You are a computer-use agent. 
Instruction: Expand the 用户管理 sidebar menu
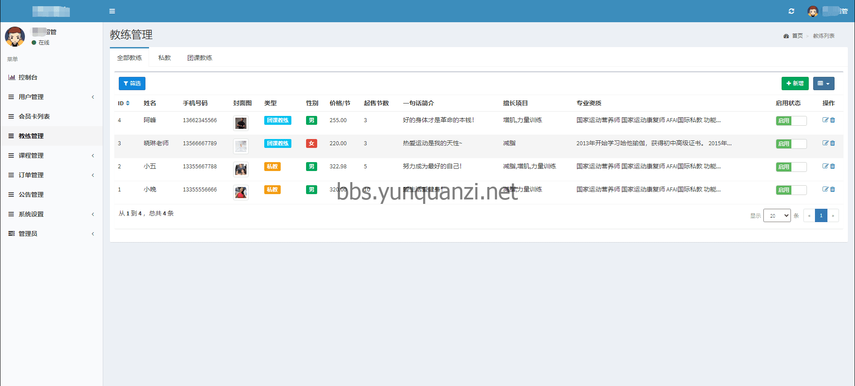point(51,97)
